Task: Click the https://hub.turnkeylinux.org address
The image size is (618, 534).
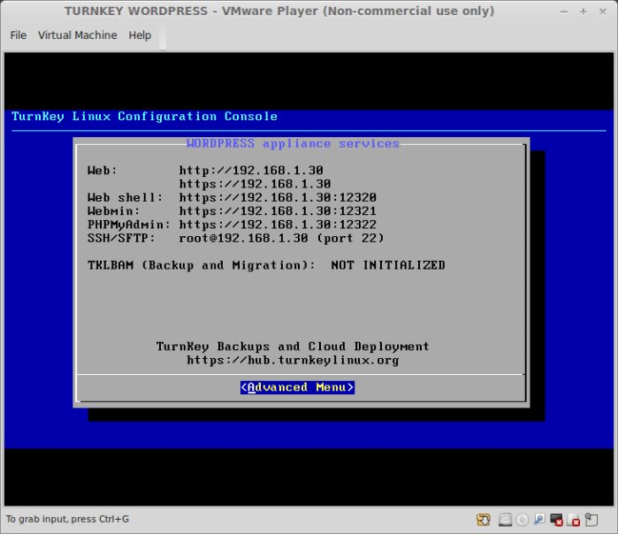Action: tap(293, 360)
